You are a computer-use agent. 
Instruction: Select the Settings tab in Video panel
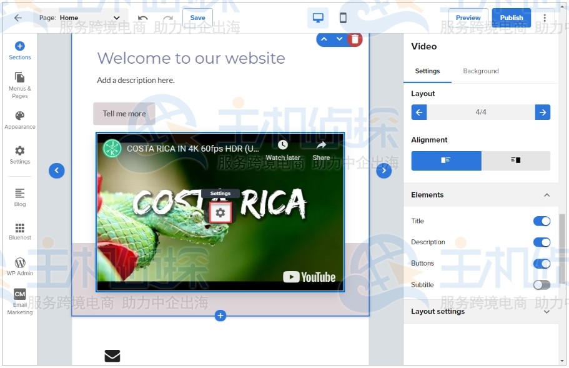tap(427, 71)
